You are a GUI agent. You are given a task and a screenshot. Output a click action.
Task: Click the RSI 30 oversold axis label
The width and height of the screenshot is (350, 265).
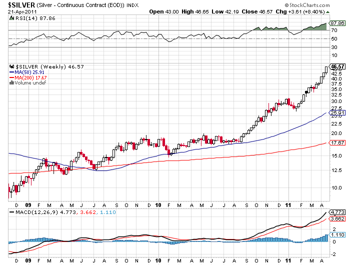tap(334, 47)
